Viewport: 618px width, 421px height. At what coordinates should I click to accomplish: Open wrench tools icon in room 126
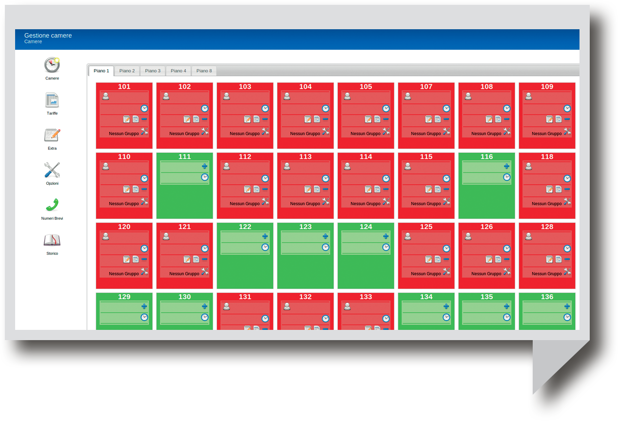coord(507,271)
